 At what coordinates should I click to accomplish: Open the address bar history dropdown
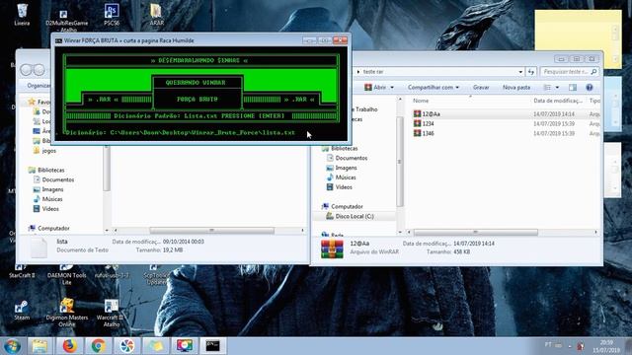click(x=520, y=72)
